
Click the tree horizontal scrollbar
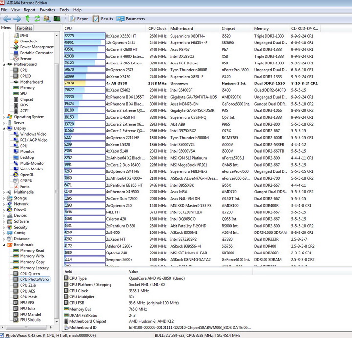[26, 327]
